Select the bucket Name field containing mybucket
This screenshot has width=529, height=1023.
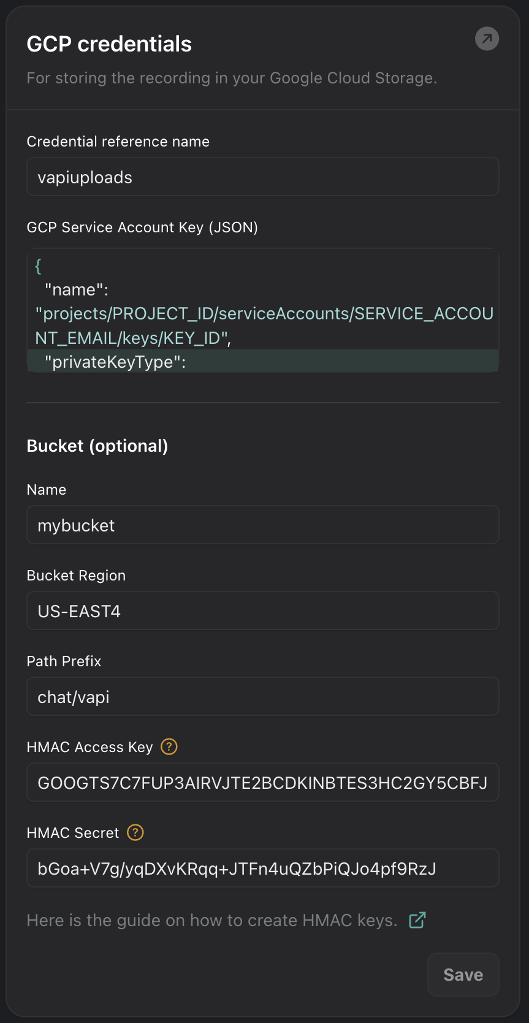pos(262,525)
